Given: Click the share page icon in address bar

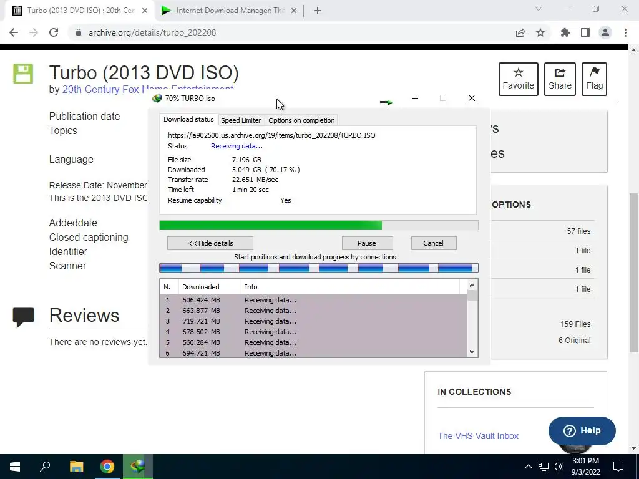Looking at the screenshot, I should point(520,32).
